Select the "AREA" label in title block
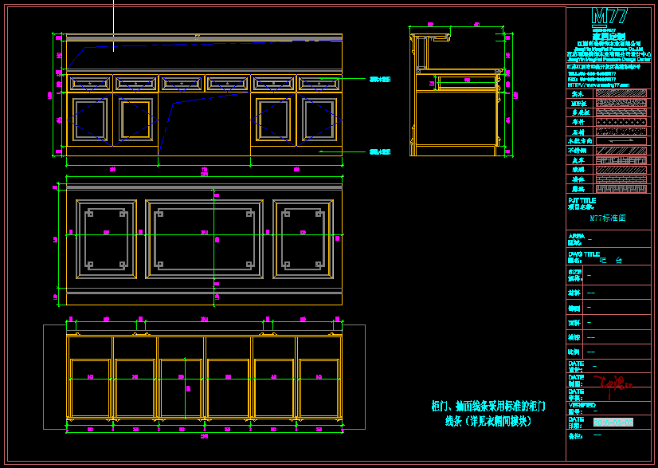Screen dimensions: 658x468 [576, 236]
